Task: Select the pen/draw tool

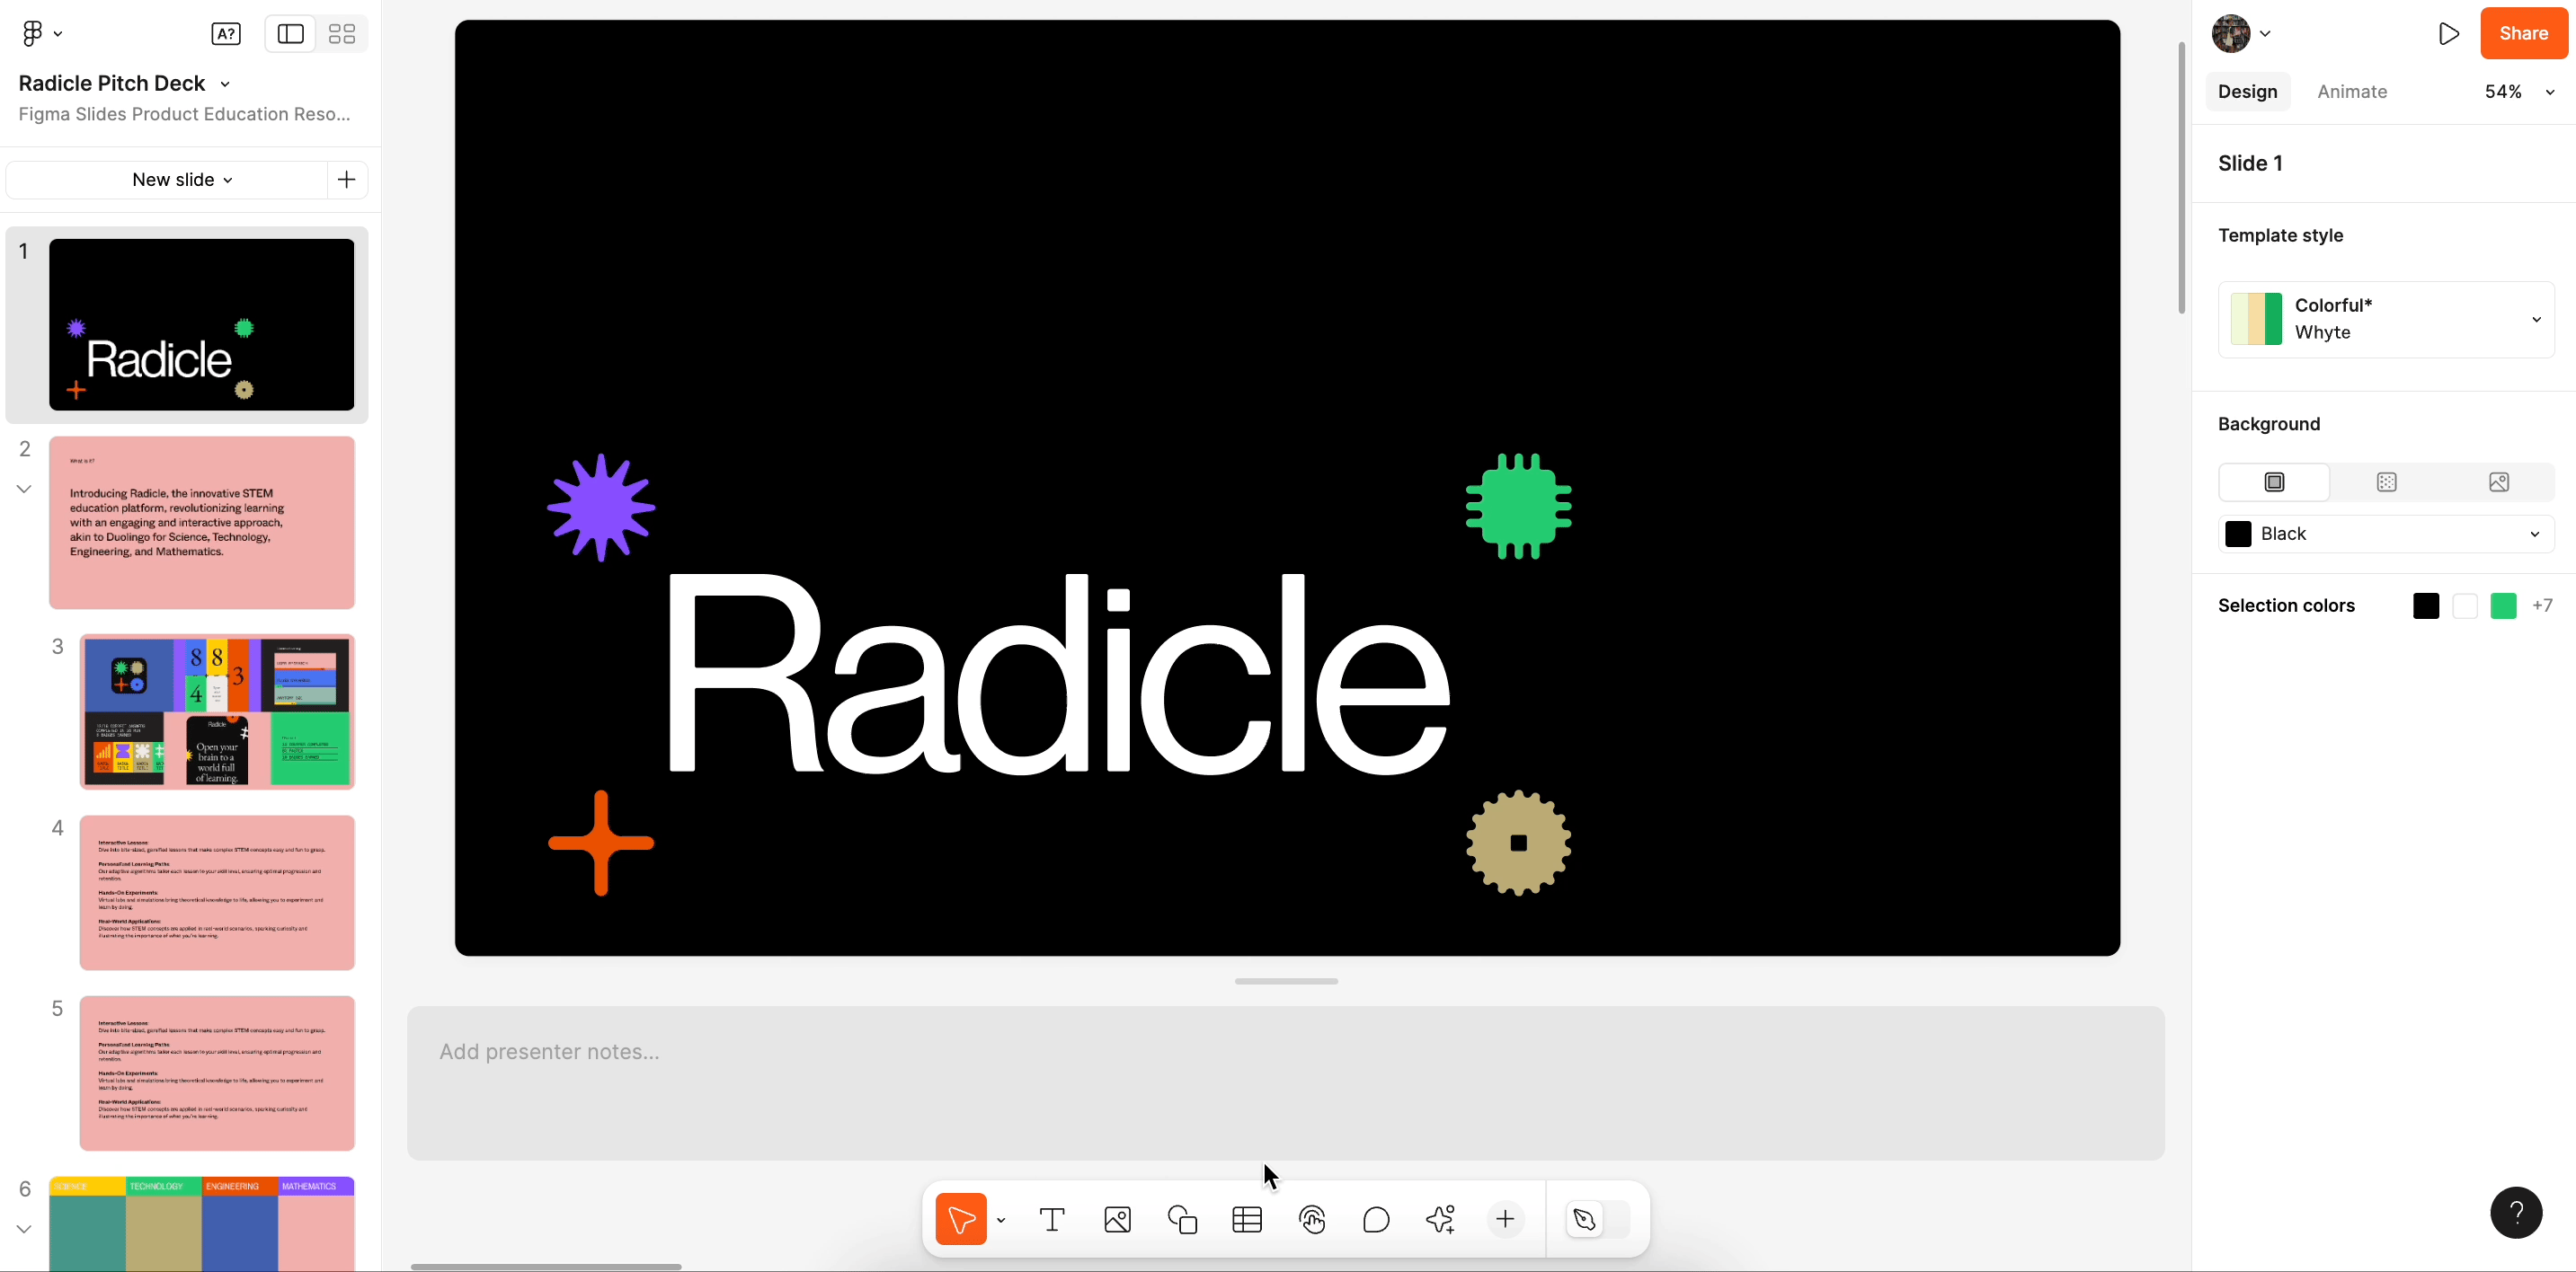Action: coord(1584,1218)
